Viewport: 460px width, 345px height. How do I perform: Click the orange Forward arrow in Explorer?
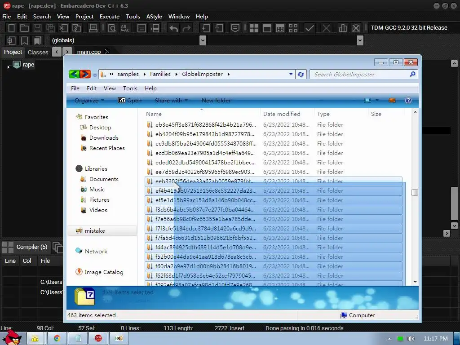pos(85,74)
